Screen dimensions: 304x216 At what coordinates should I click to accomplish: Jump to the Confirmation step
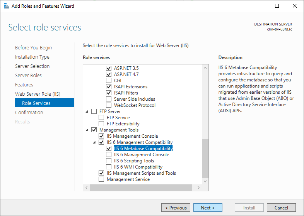pos(29,112)
